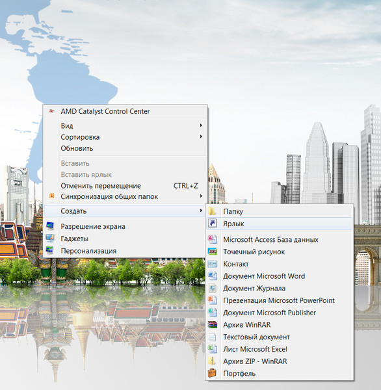
Task: Click the Microsoft Publisher icon
Action: (x=212, y=313)
